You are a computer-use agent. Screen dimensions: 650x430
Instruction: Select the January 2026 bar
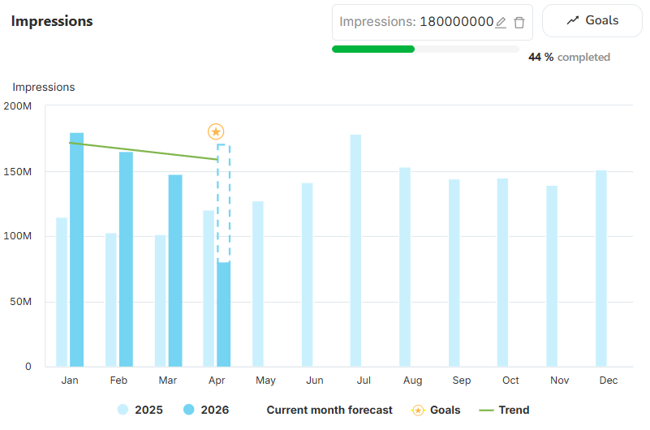[x=77, y=250]
